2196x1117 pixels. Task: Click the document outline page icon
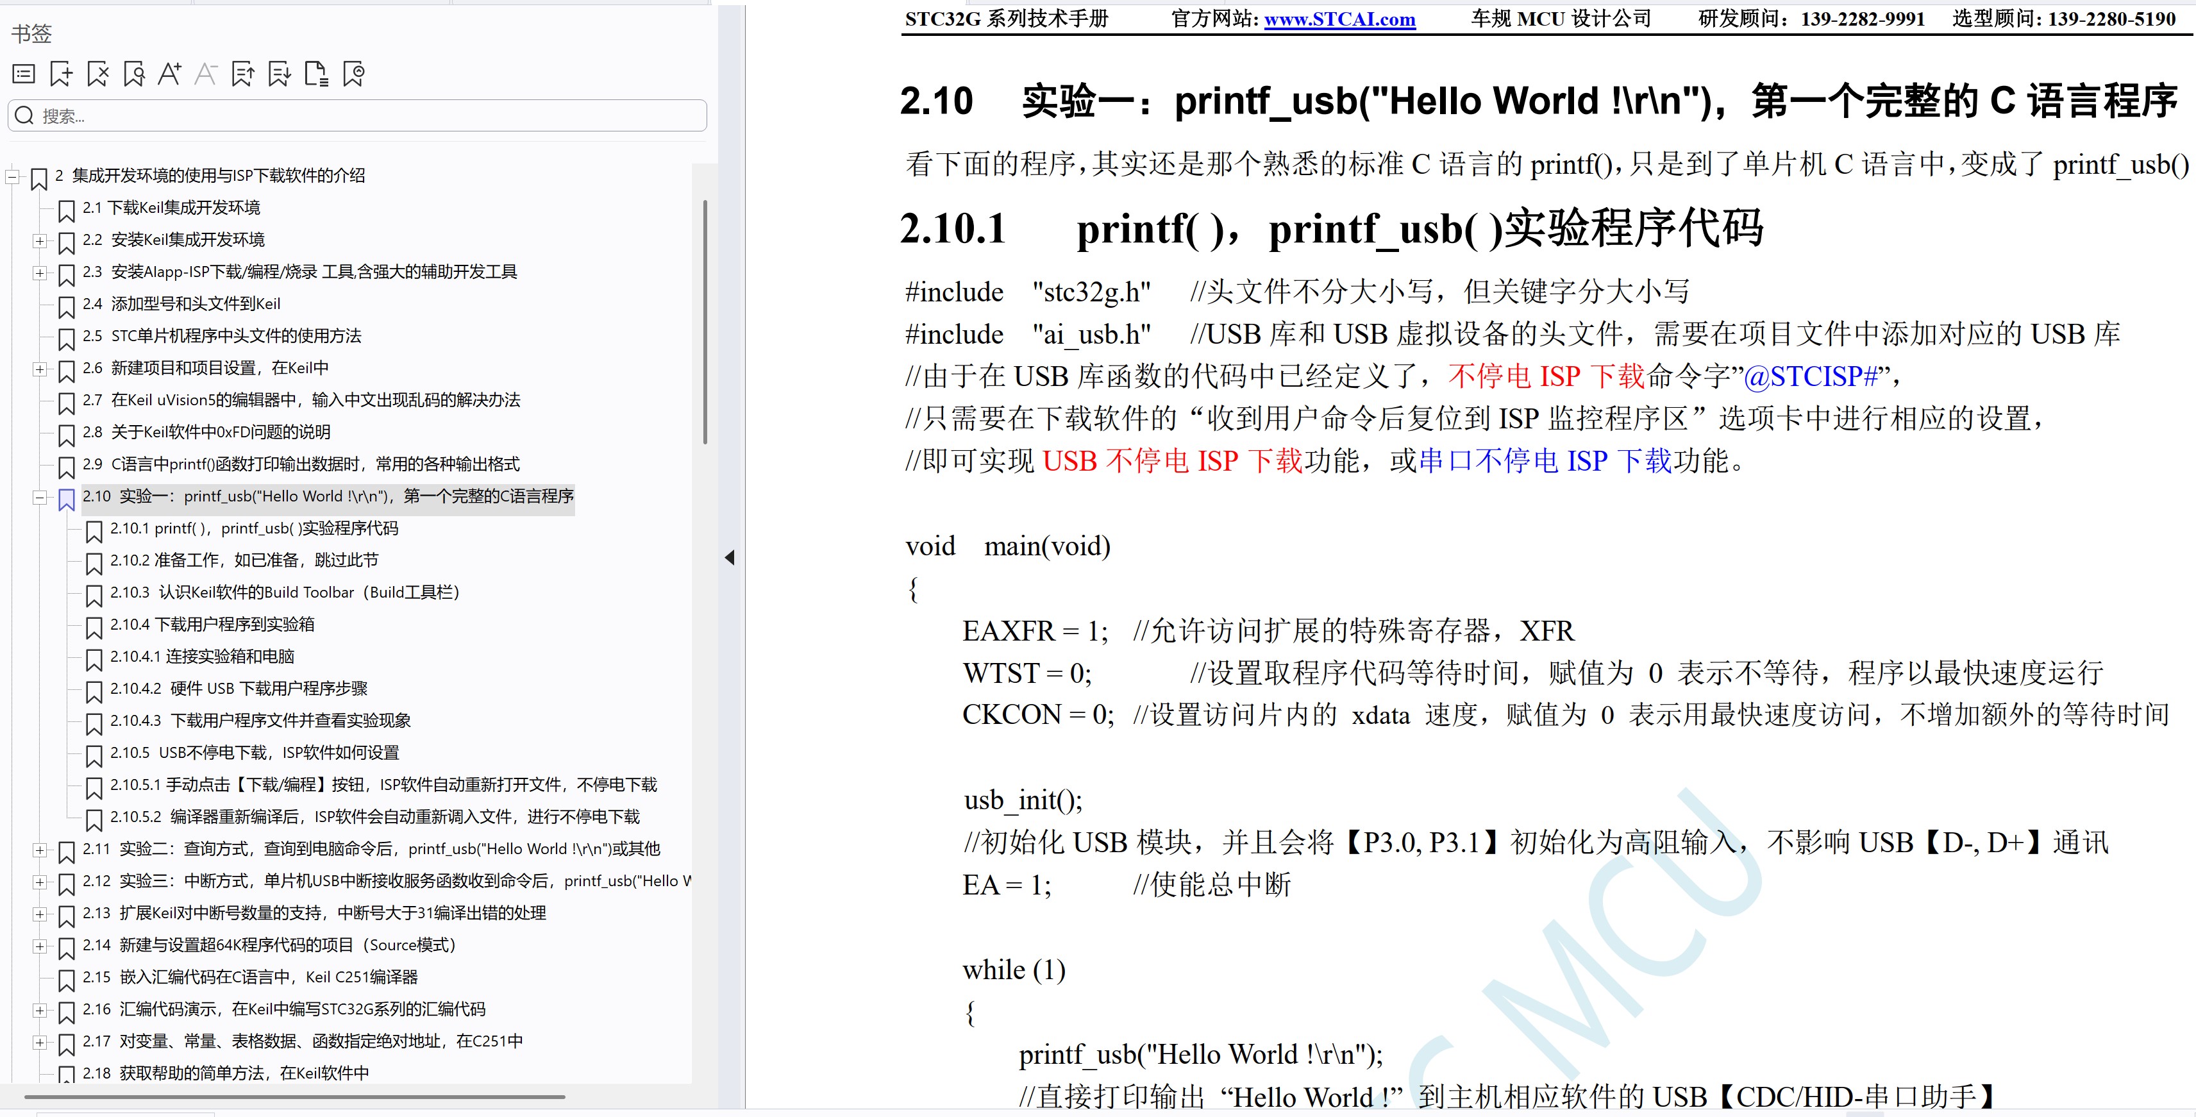(x=316, y=75)
